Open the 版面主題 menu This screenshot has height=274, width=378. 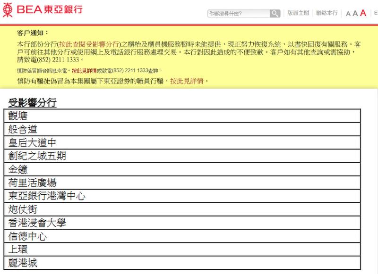pyautogui.click(x=298, y=13)
